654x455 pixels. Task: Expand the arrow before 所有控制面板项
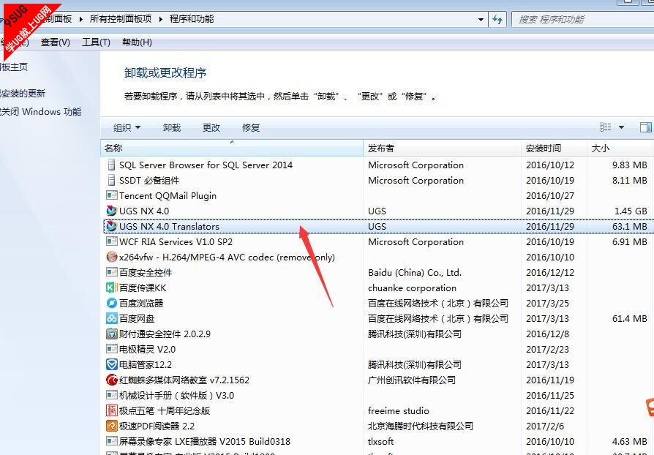81,19
